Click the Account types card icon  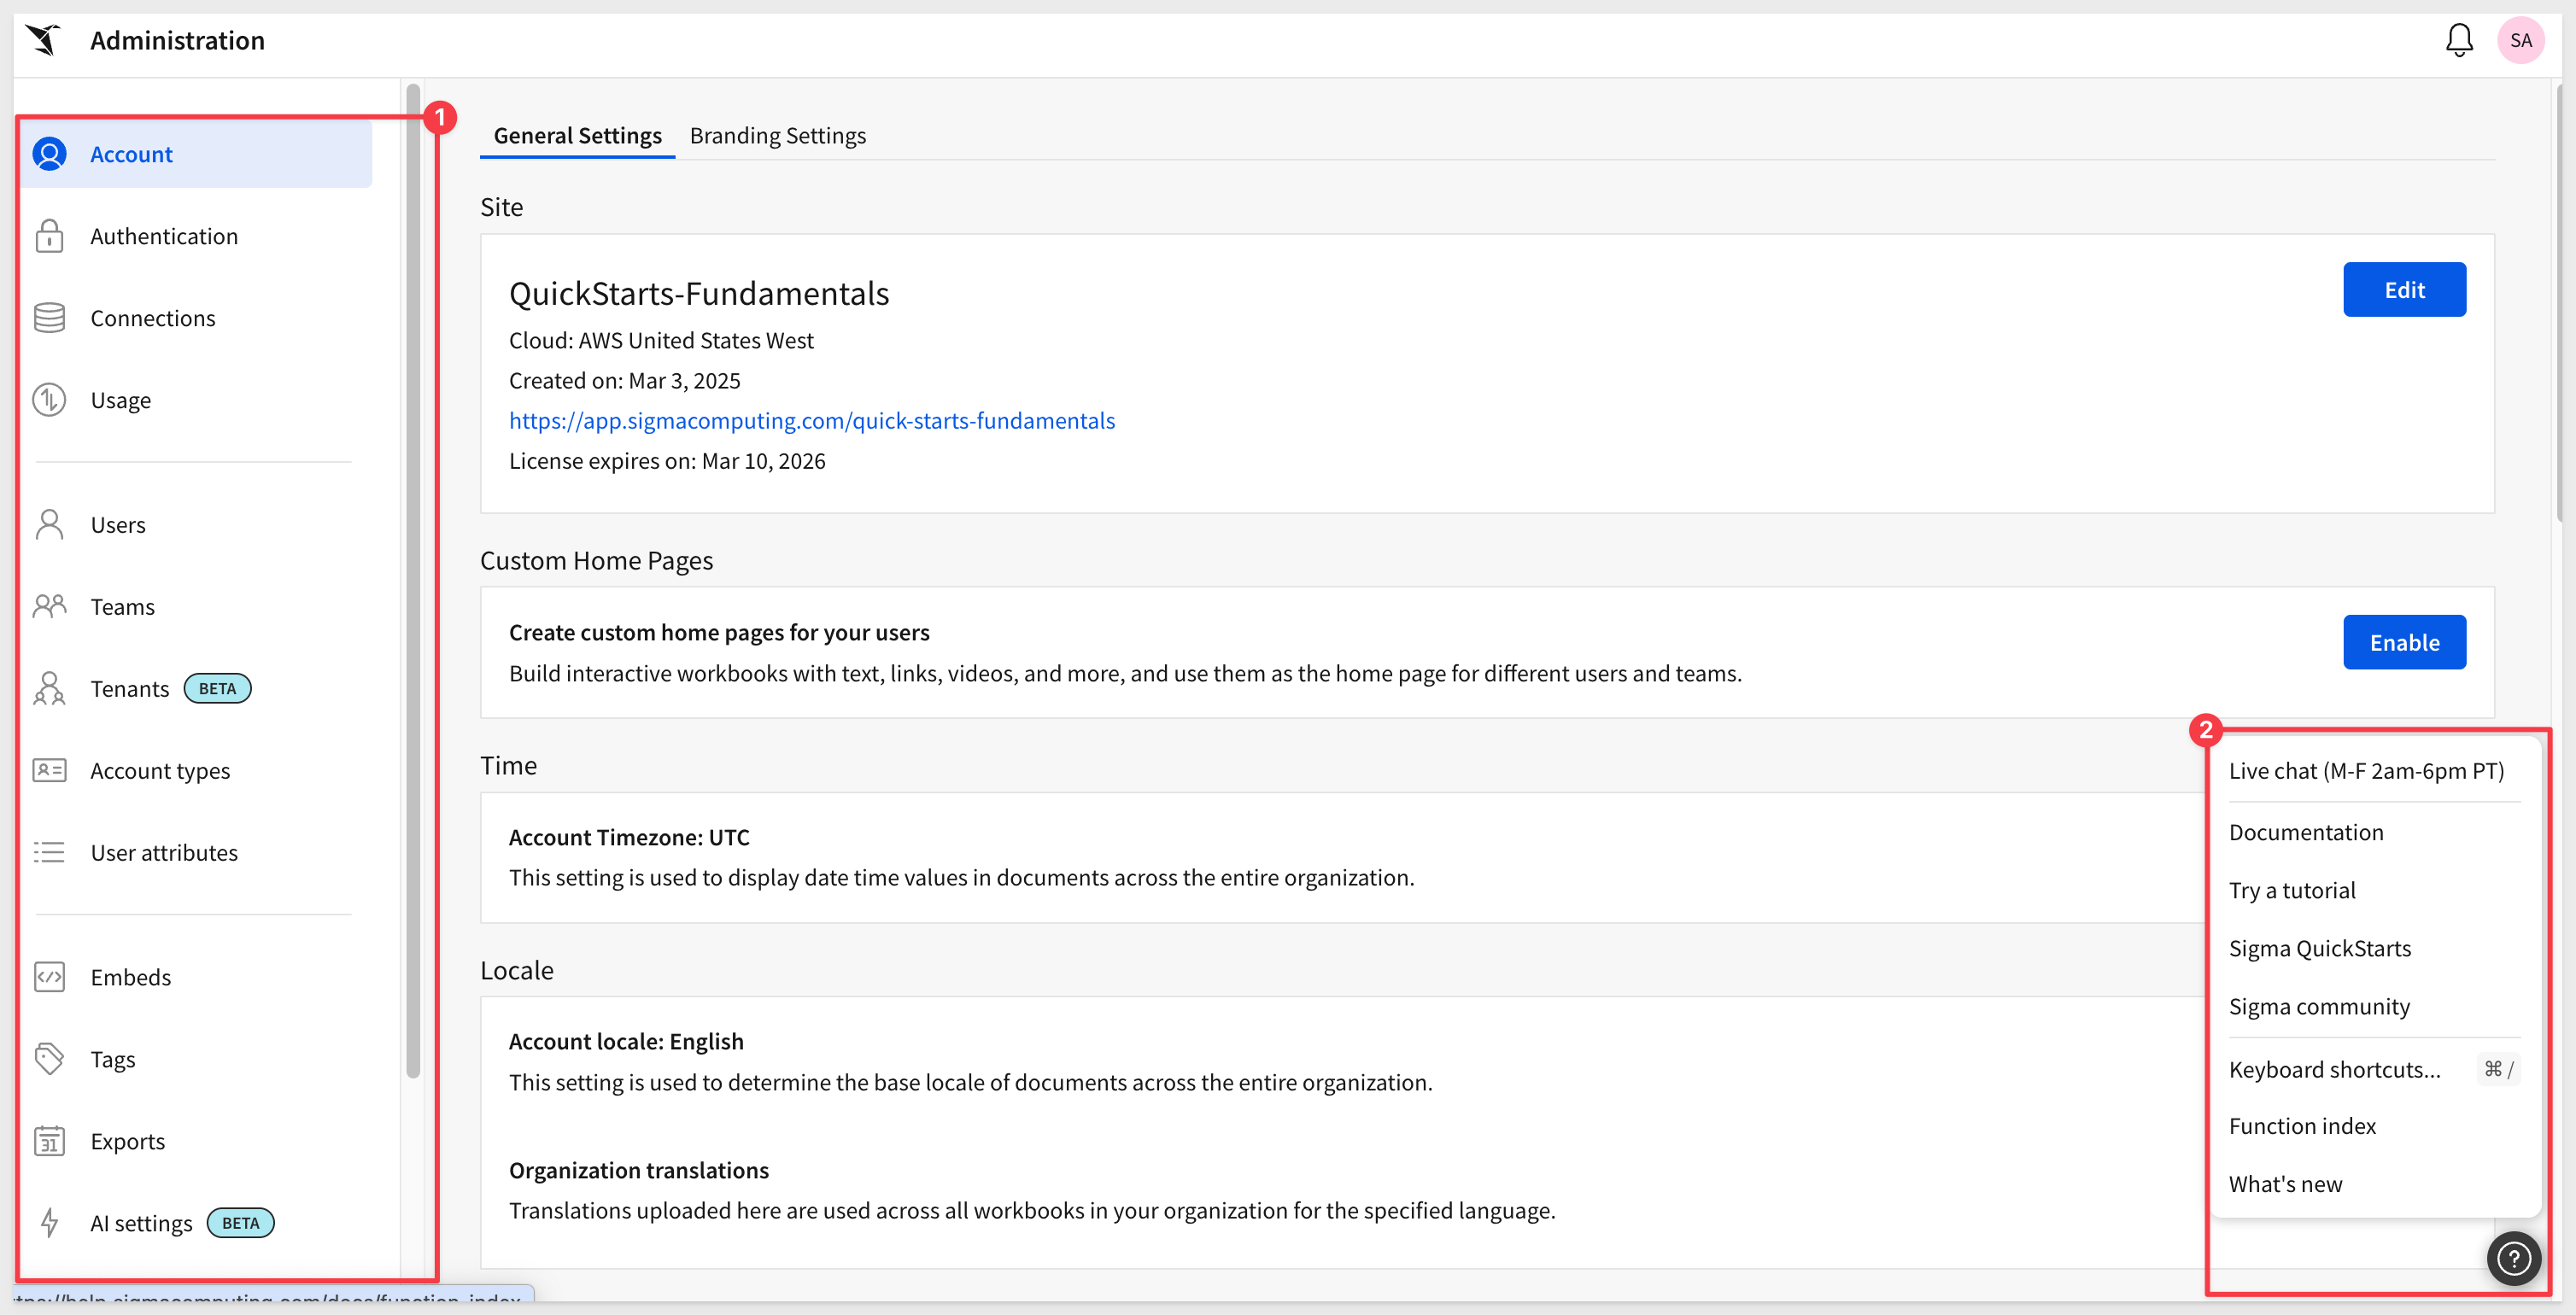[x=49, y=770]
